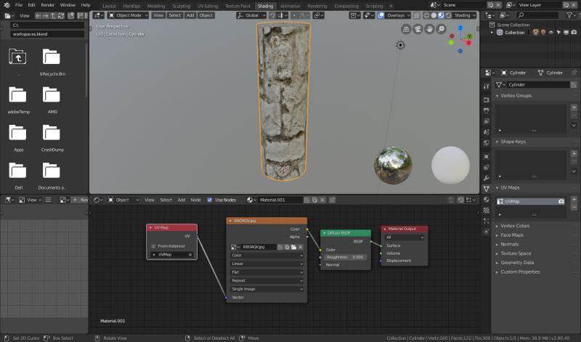Click viewport Select menu button
This screenshot has width=581, height=342.
point(175,15)
